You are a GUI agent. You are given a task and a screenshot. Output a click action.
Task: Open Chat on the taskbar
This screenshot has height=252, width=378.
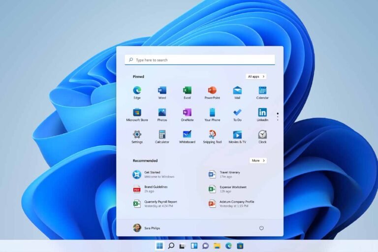[205, 246]
